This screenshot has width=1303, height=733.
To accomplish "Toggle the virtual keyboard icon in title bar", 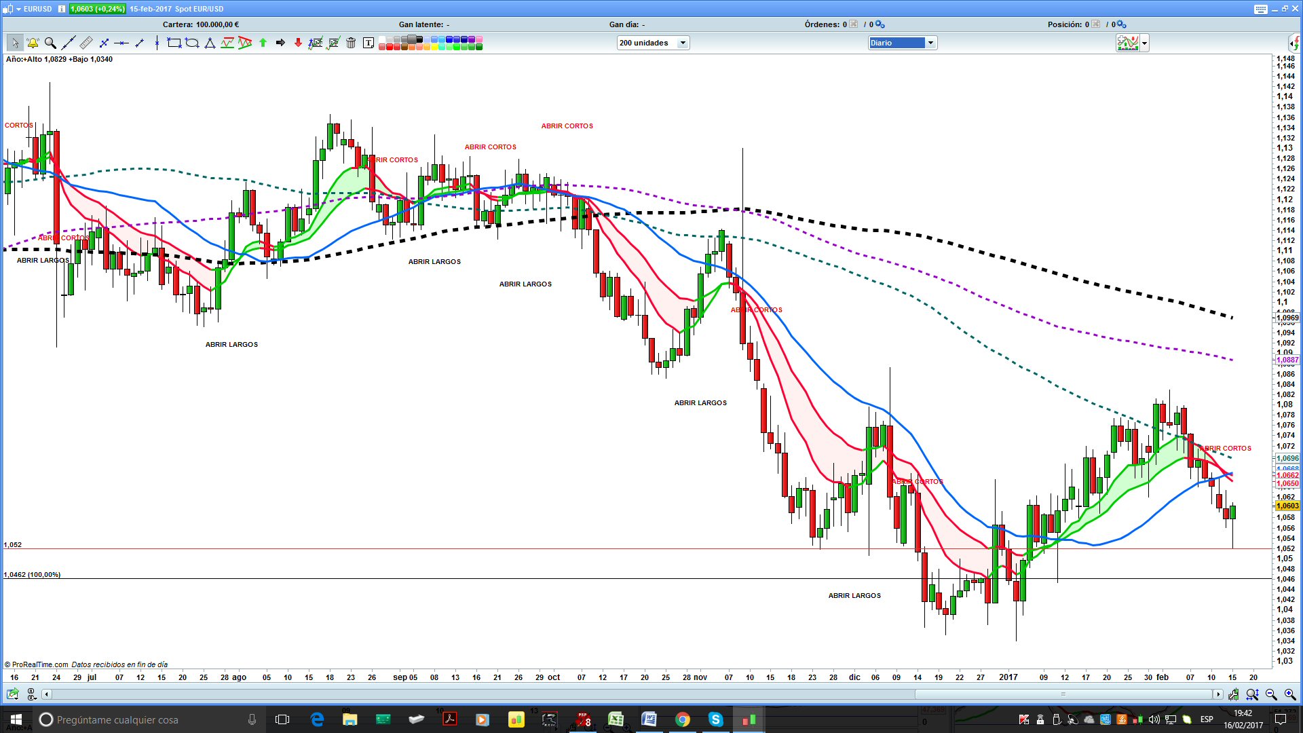I will (x=1261, y=9).
